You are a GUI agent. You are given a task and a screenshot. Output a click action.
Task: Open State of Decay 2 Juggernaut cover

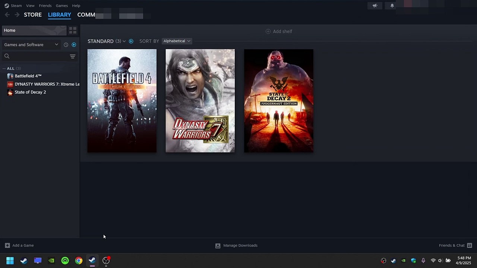click(279, 101)
